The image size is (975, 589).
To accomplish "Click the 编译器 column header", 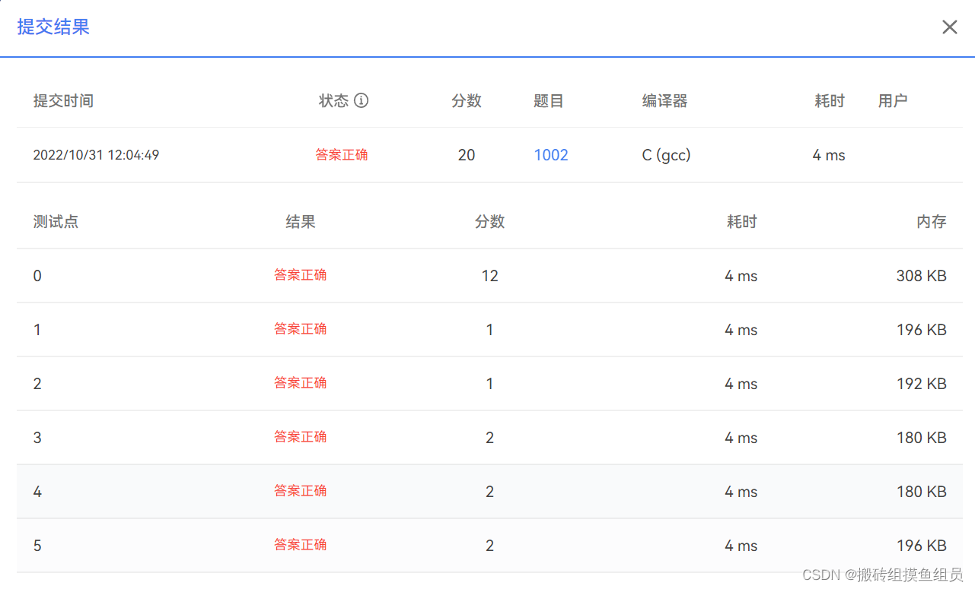I will [664, 100].
